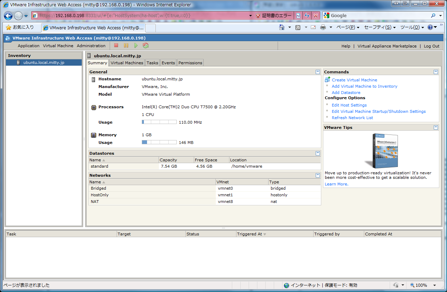Click the compatibility view icon in address bar
This screenshot has height=292, width=447.
pos(298,16)
